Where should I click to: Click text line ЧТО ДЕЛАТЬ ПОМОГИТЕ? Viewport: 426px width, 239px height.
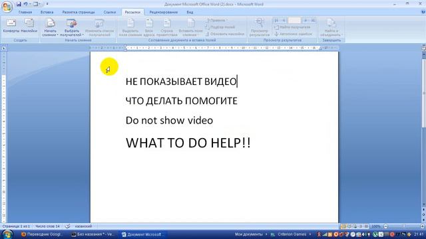[182, 101]
